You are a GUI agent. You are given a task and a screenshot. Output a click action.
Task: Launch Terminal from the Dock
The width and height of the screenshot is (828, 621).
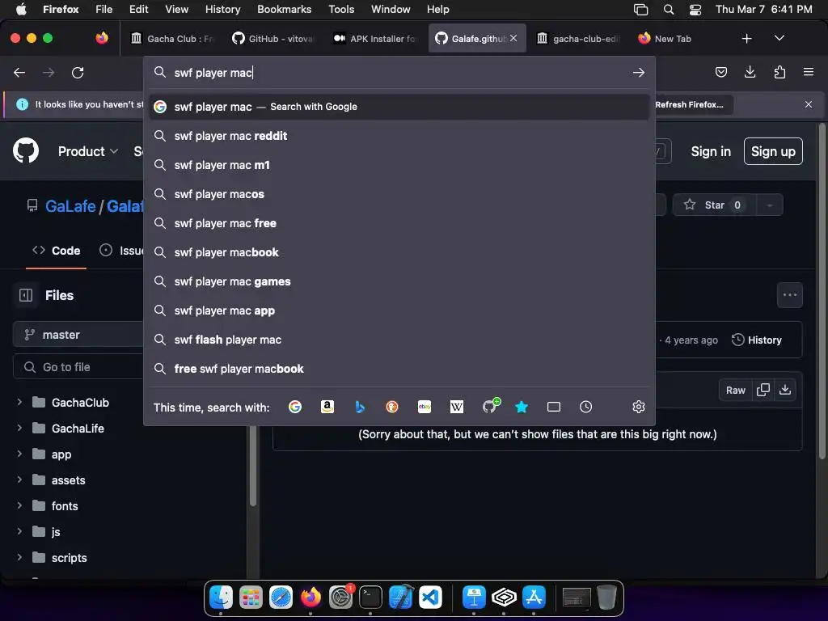point(370,598)
